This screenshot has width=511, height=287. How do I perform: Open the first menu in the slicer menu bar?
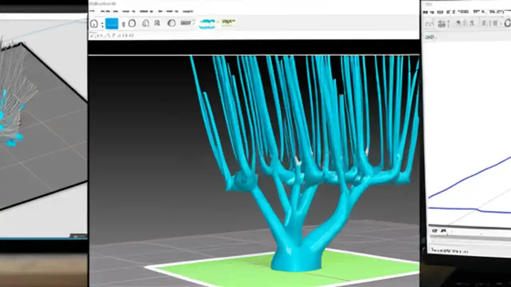92,11
